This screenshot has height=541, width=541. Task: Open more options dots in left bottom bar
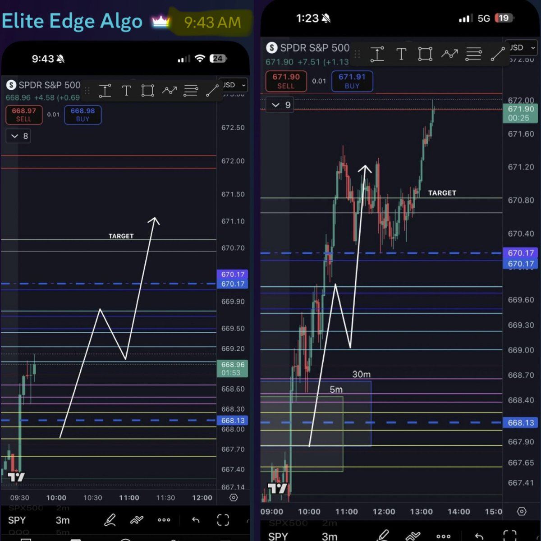(164, 520)
